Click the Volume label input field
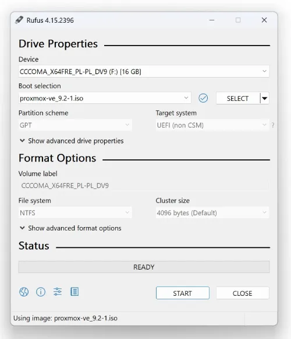The height and width of the screenshot is (339, 291). (144, 186)
